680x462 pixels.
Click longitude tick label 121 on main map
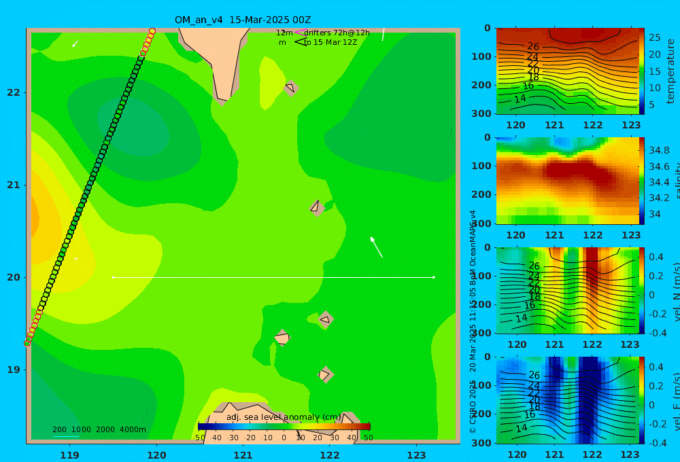[243, 455]
